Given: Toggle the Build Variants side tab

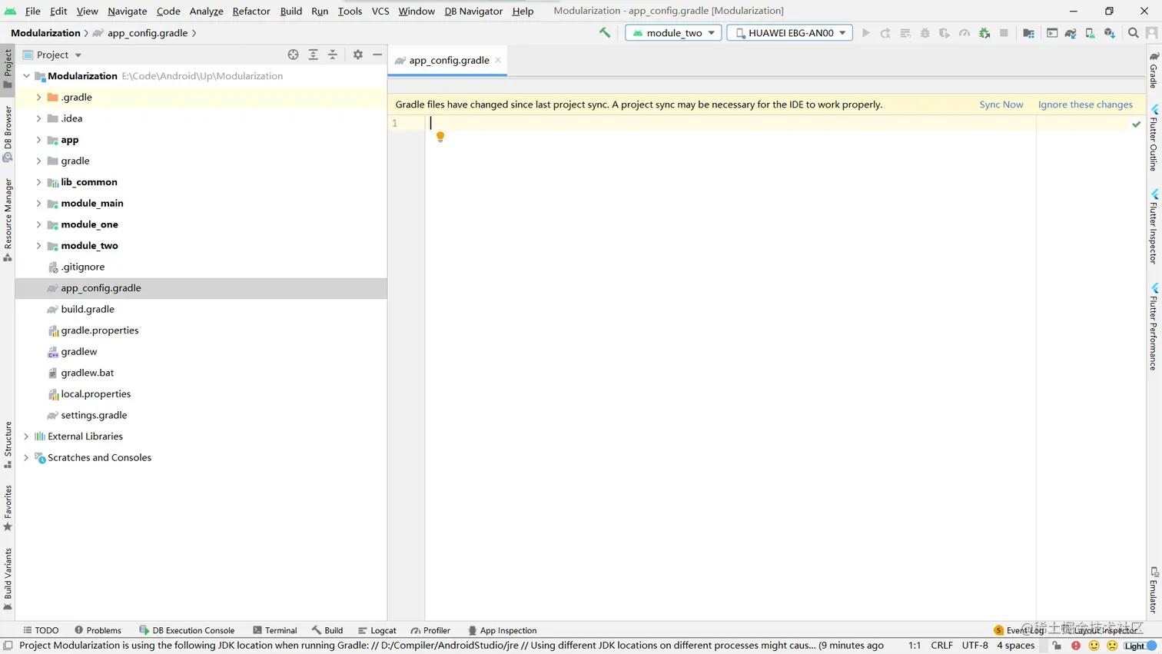Looking at the screenshot, I should (8, 579).
